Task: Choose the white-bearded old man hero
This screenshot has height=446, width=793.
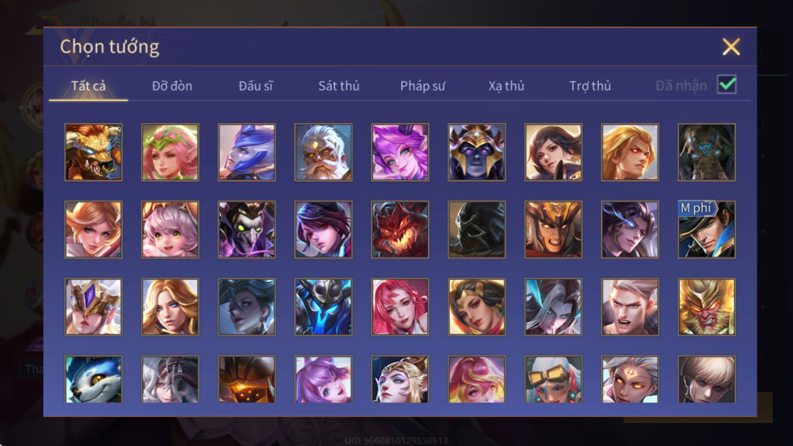Action: (x=323, y=152)
